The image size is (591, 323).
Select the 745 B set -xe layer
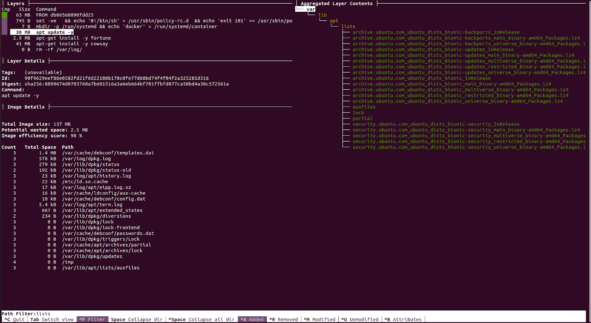tap(154, 21)
